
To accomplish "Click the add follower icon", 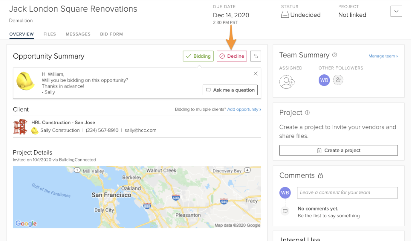I will pos(338,80).
